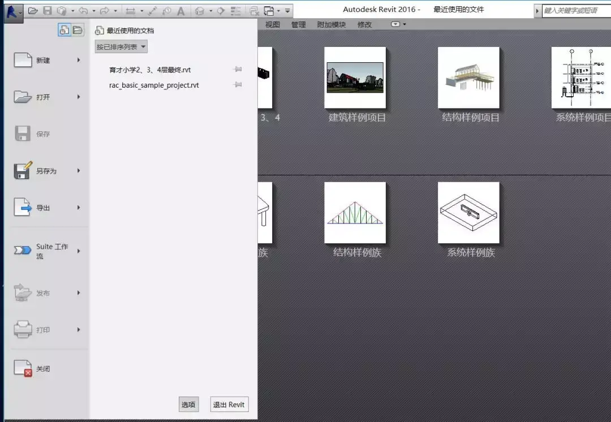Click the Thin Lines icon
Screen dimensions: 611x422
click(x=235, y=11)
